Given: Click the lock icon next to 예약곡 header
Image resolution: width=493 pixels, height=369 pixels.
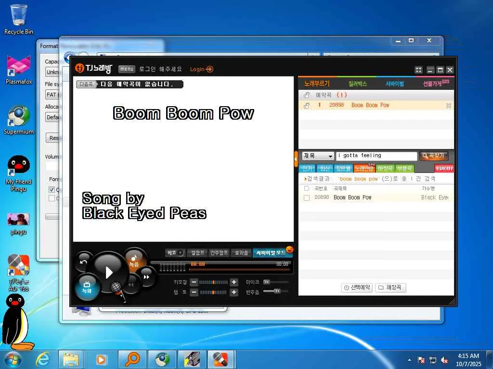Looking at the screenshot, I should [x=307, y=95].
